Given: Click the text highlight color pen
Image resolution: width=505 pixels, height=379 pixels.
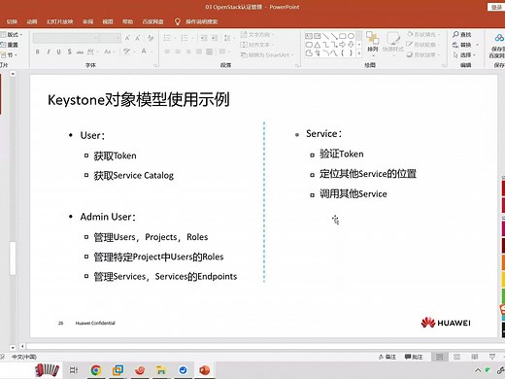Looking at the screenshot, I should click(x=126, y=52).
